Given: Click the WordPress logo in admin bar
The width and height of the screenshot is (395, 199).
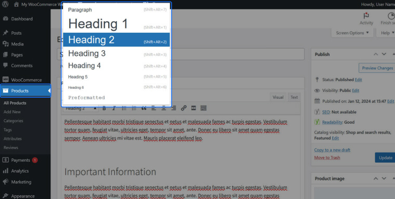Looking at the screenshot, I should (5, 4).
